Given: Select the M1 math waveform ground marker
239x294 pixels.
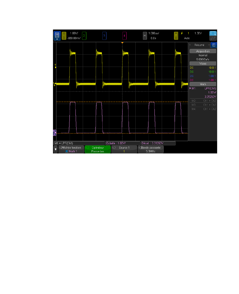Looking at the screenshot, I should 54,133.
